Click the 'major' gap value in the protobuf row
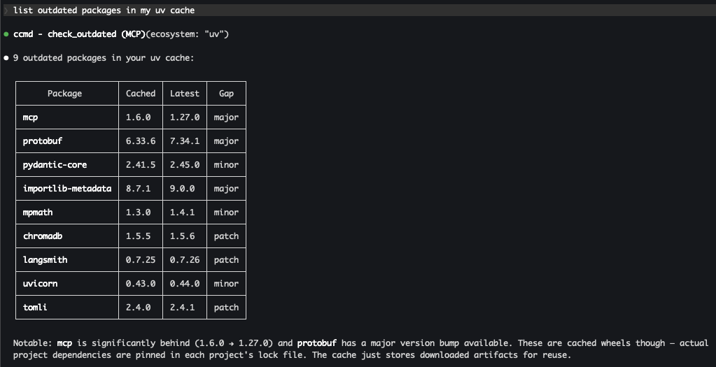The width and height of the screenshot is (716, 367). click(x=226, y=141)
